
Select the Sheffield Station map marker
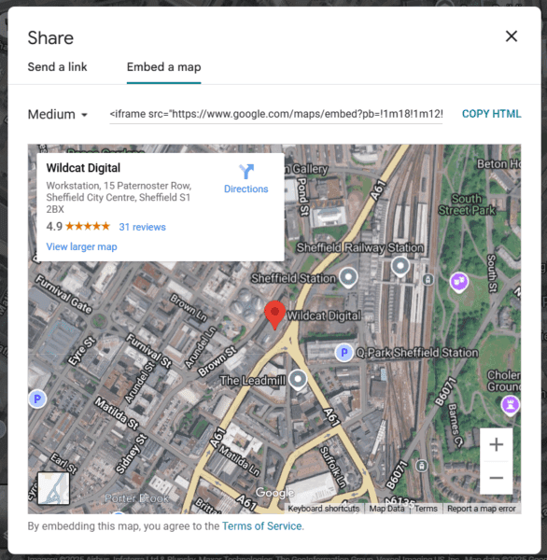(348, 278)
